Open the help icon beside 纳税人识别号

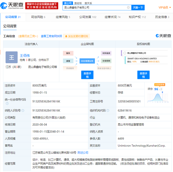(23, 110)
